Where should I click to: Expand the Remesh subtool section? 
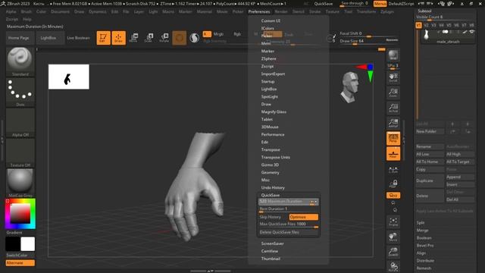click(x=424, y=268)
